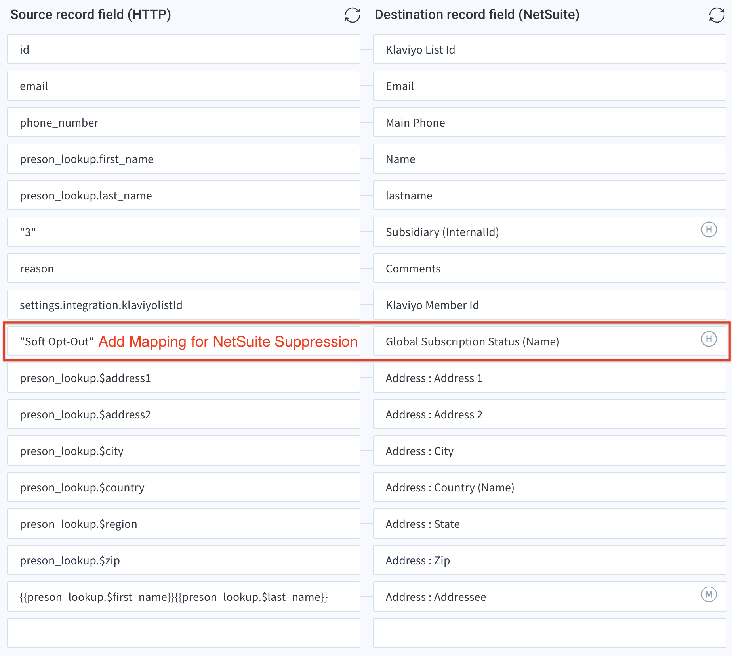
Task: Select the 'Address : State' destination field
Action: [550, 524]
